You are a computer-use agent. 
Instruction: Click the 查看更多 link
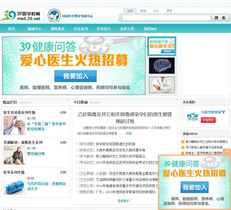click(x=124, y=201)
